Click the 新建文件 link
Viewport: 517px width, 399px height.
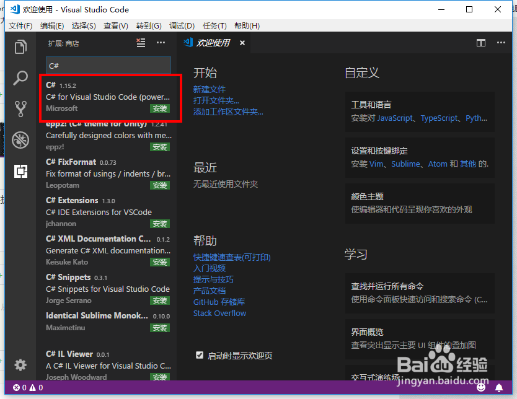[210, 89]
